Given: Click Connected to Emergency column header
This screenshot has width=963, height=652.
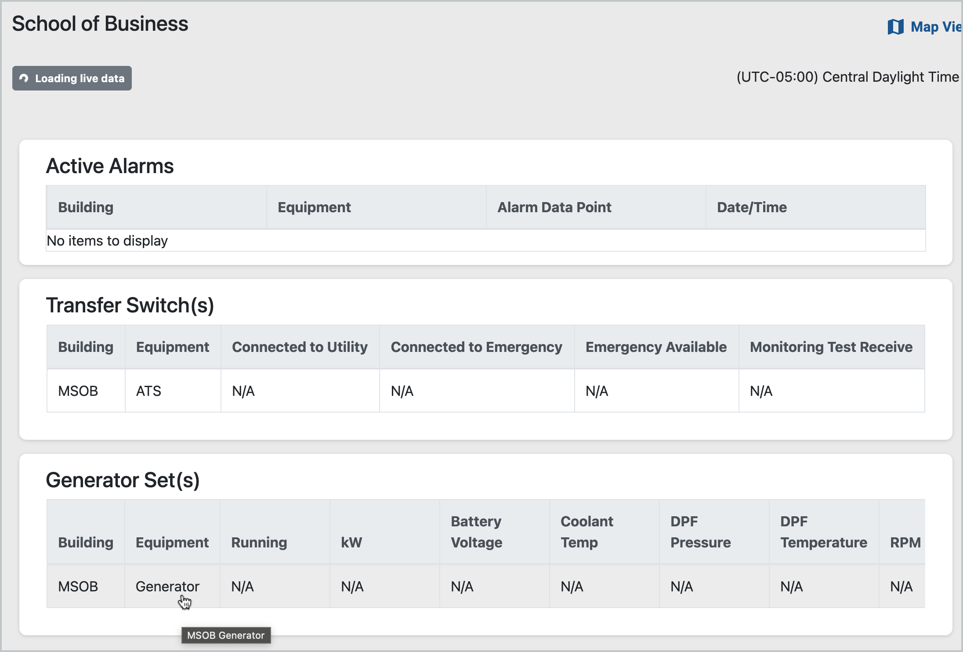Looking at the screenshot, I should coord(476,347).
